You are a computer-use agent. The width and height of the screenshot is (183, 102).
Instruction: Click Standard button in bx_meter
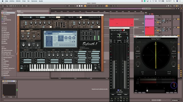pos(119,94)
